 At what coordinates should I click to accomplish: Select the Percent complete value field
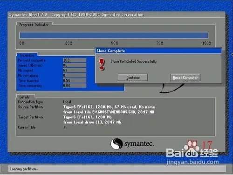click(75, 60)
